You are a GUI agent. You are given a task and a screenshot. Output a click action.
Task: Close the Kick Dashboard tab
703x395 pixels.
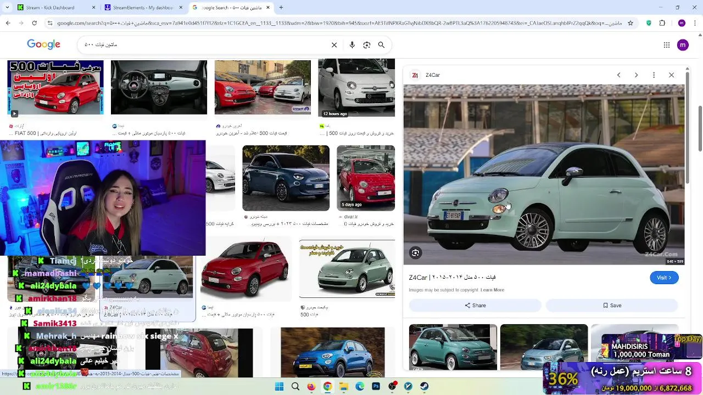pyautogui.click(x=93, y=8)
